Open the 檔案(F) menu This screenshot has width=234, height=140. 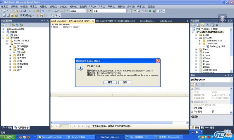(x=5, y=6)
